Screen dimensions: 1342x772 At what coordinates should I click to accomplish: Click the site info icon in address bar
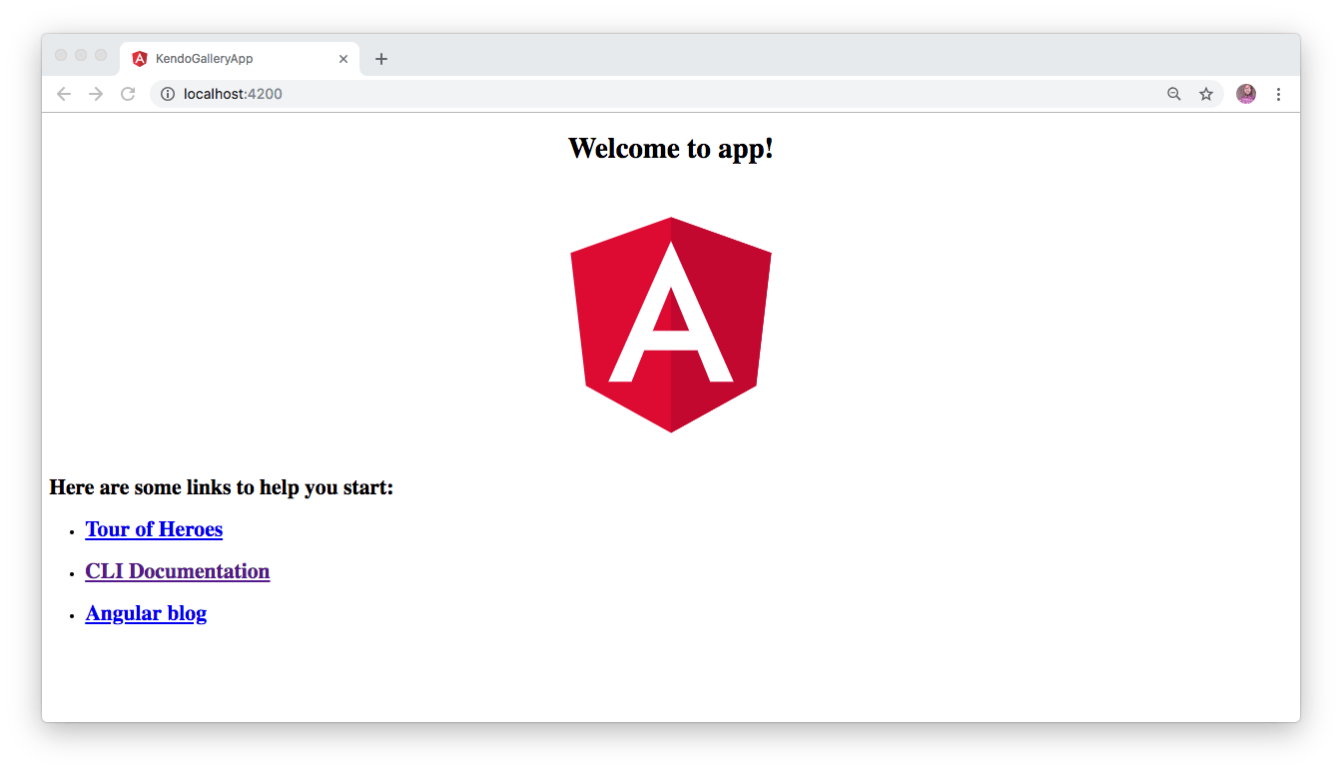(x=168, y=94)
